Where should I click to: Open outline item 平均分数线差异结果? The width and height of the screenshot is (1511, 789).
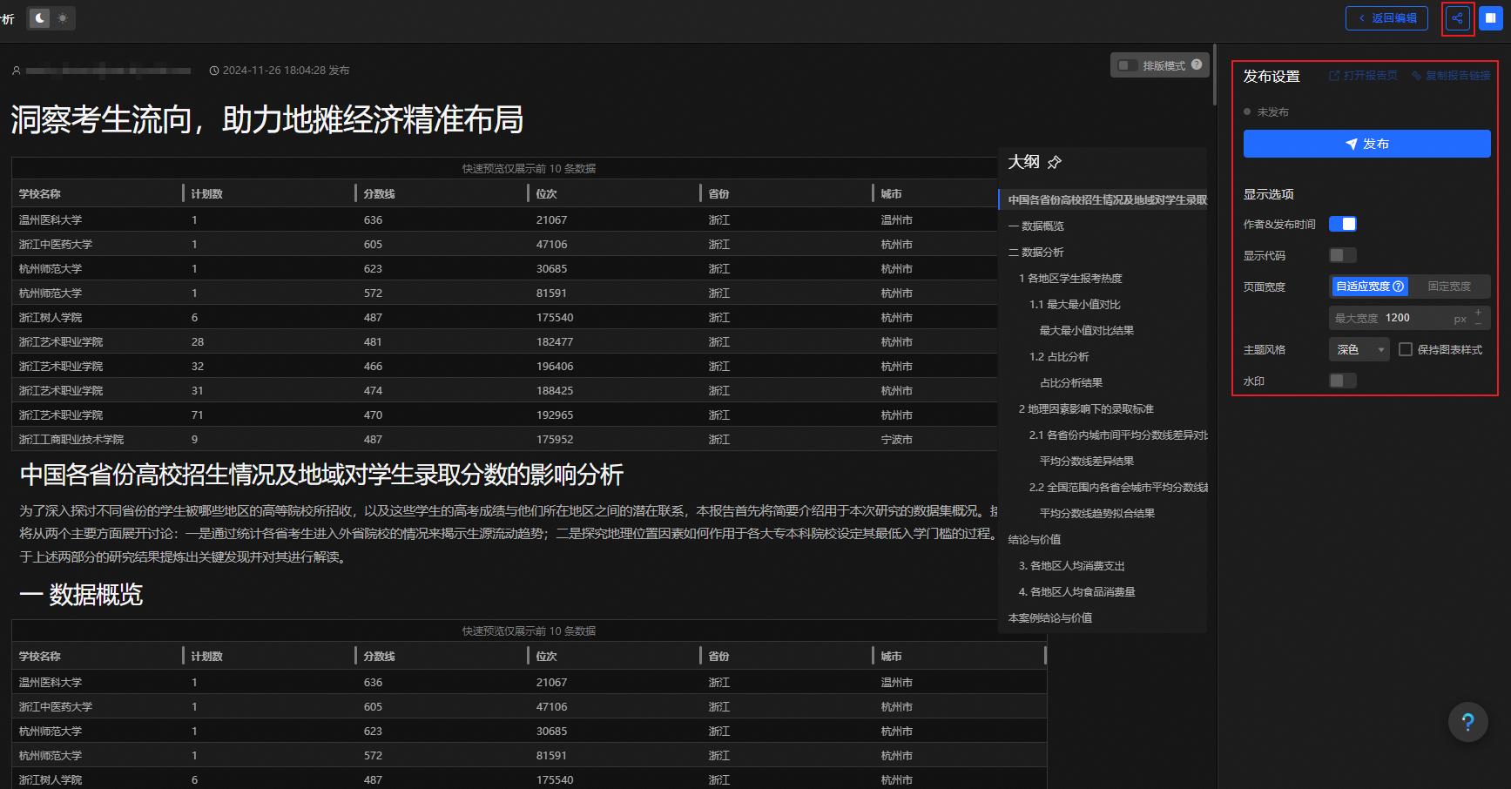tap(1086, 462)
